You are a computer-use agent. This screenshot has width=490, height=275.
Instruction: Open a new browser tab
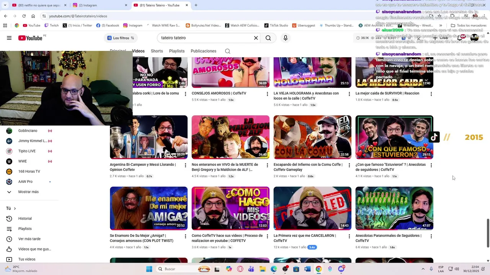point(196,5)
